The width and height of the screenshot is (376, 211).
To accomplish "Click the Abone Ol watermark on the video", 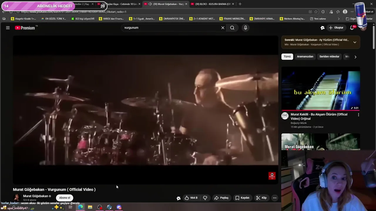I will (272, 176).
